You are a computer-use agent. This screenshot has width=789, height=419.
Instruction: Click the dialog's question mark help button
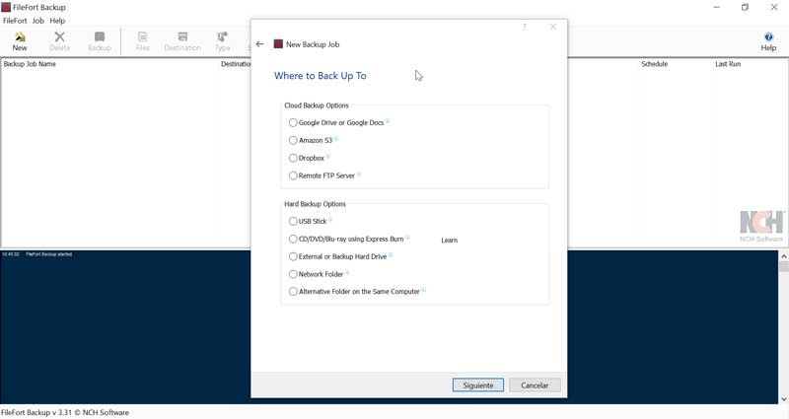524,27
